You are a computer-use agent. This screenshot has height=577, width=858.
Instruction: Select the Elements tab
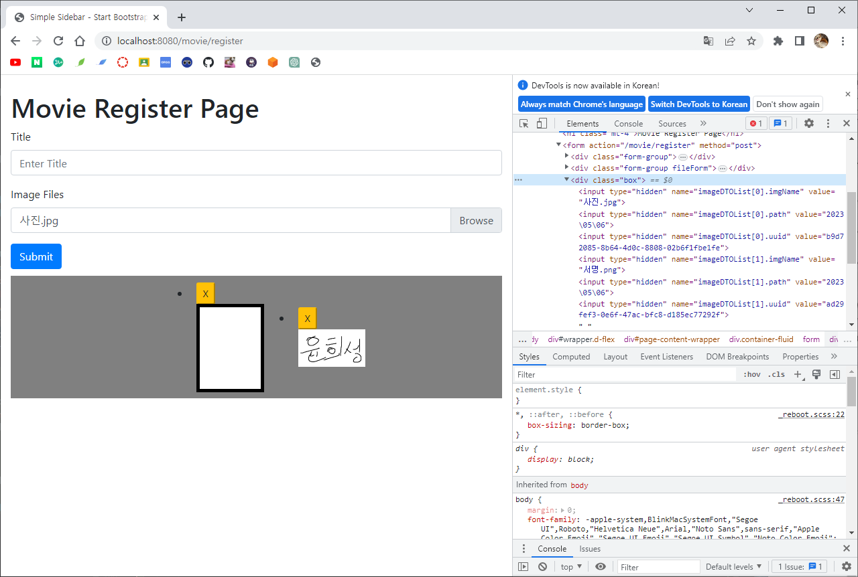[x=583, y=123]
